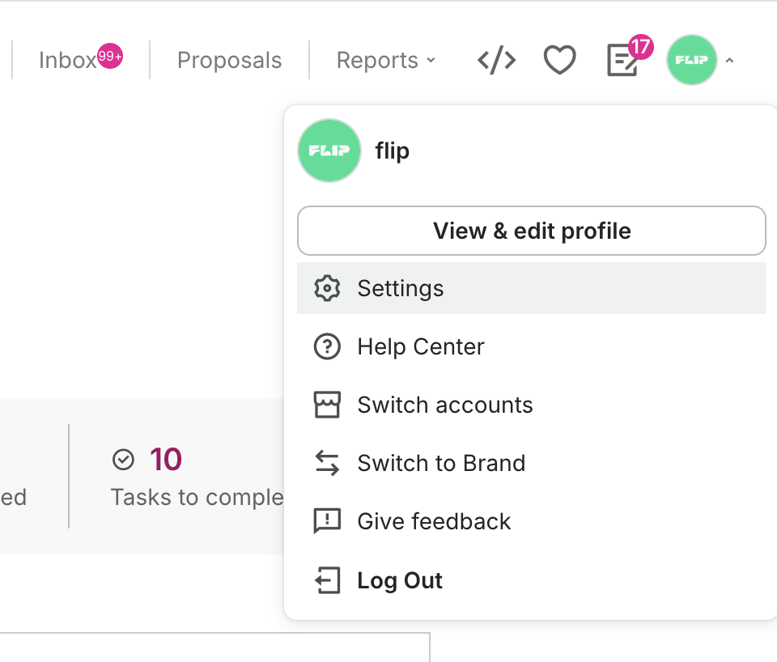Viewport: 777px width, 662px height.
Task: Click the Switch accounts storefront icon
Action: (327, 405)
